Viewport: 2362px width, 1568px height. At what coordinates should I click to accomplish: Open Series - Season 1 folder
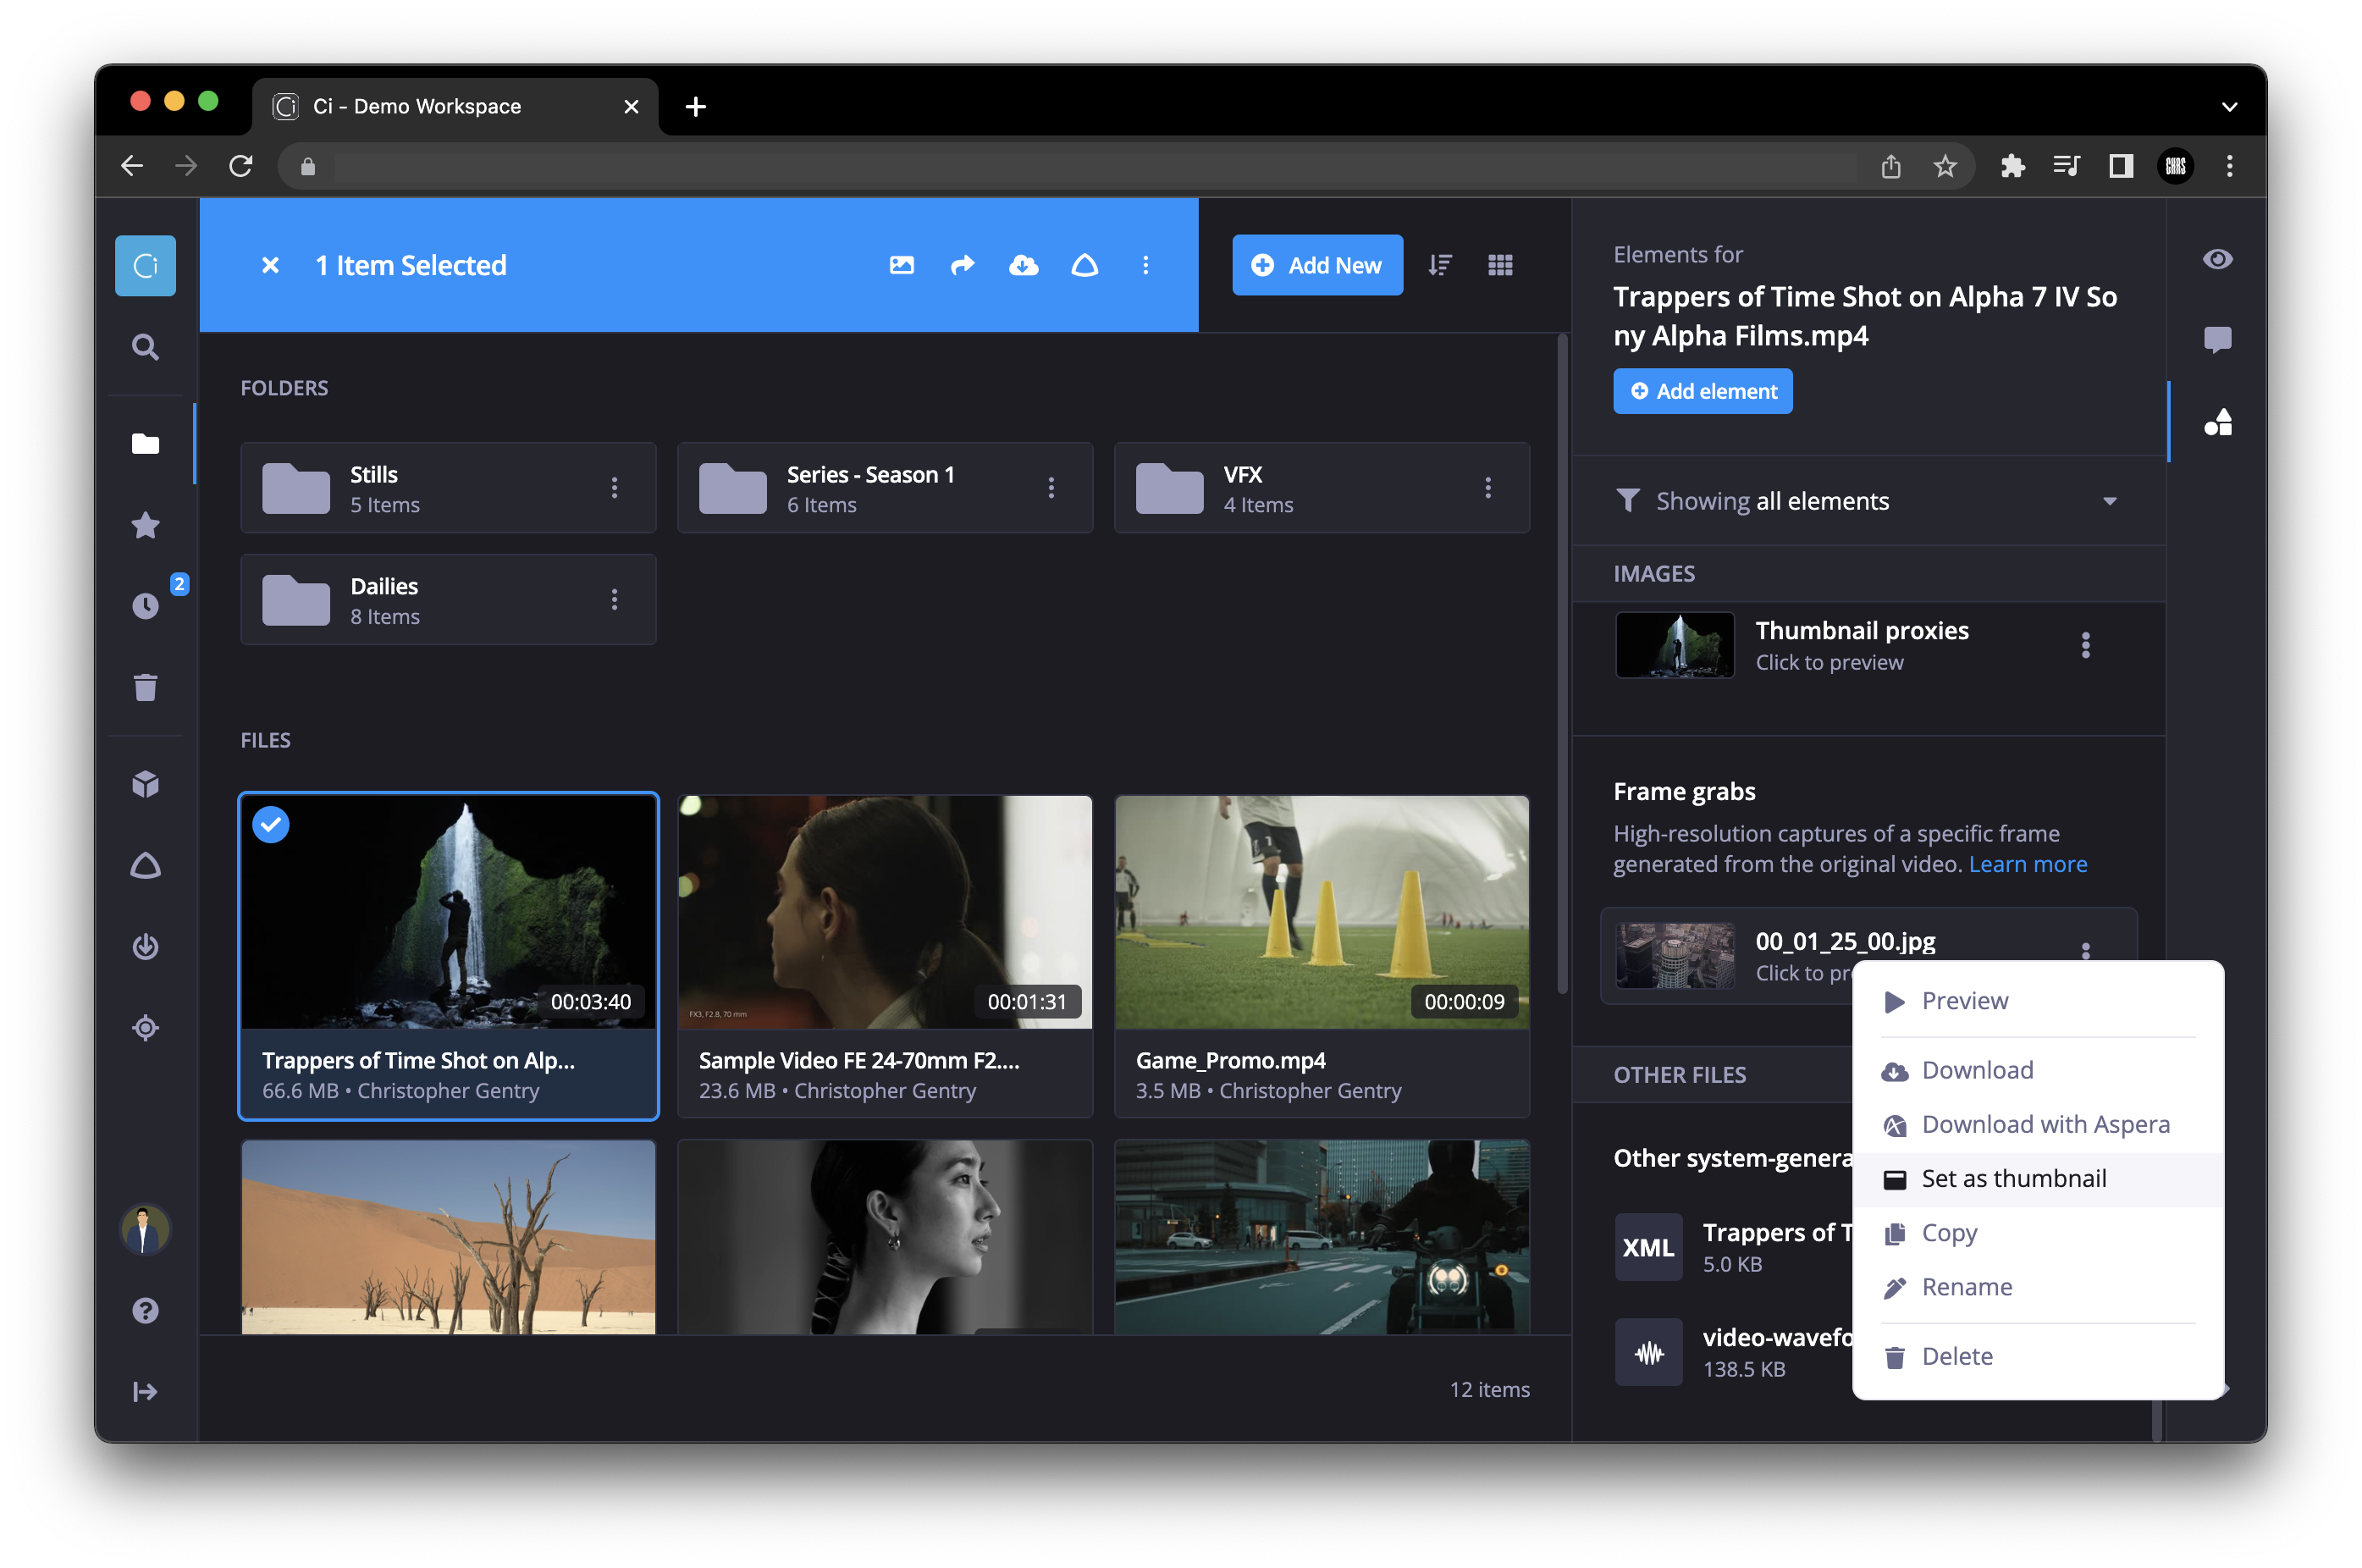click(x=884, y=488)
